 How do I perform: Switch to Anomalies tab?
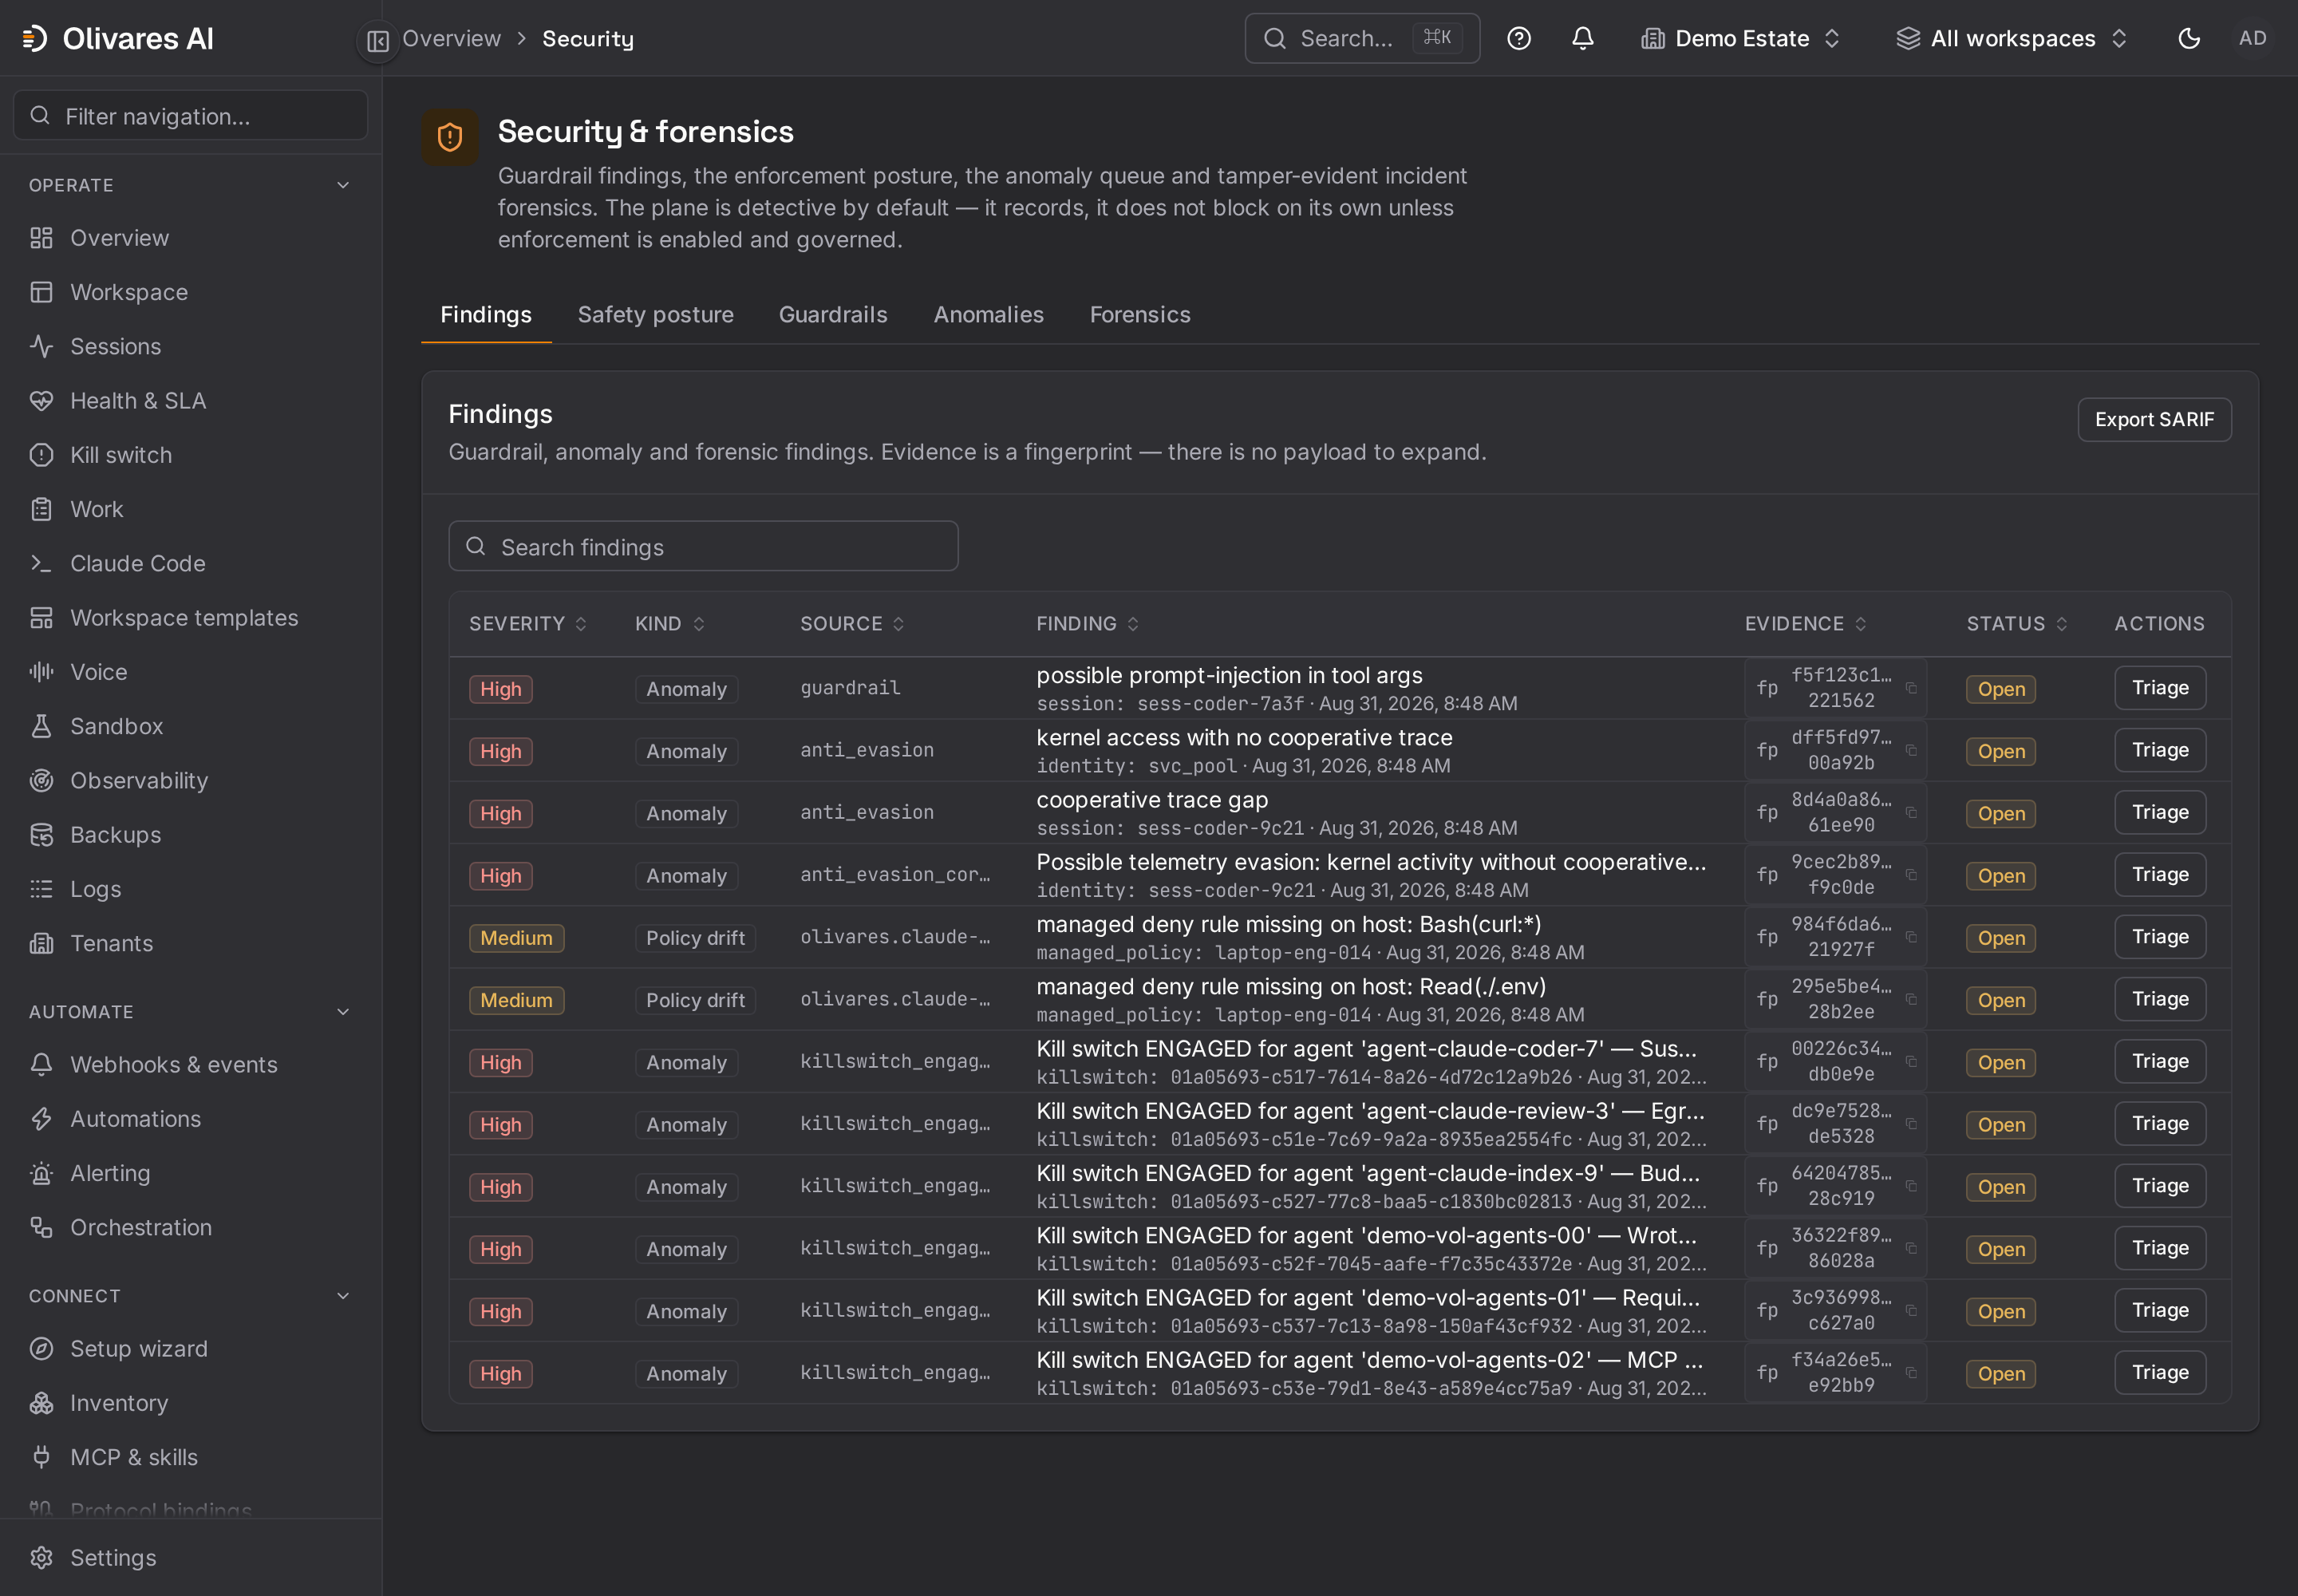988,315
